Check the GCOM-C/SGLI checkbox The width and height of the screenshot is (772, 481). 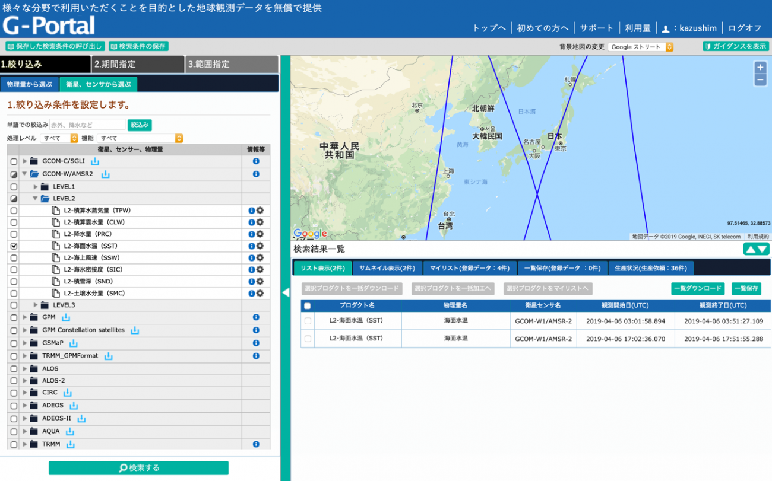(x=14, y=162)
